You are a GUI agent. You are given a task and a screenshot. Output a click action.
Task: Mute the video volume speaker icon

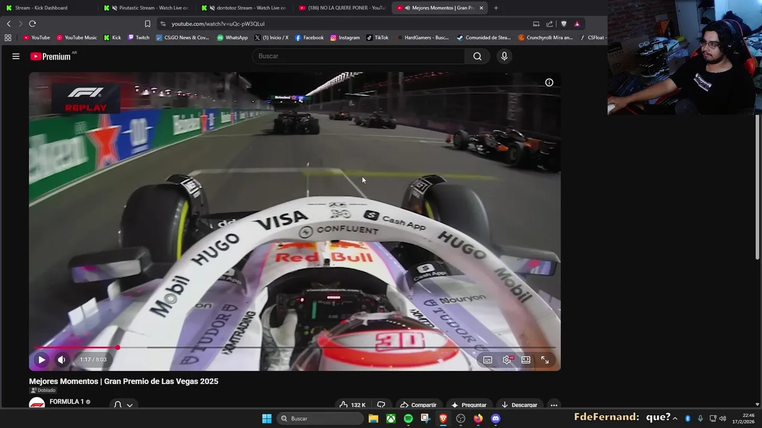[61, 360]
